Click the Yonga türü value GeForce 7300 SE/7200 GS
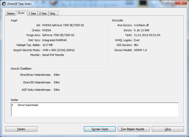The height and width of the screenshot is (137, 189). (x=58, y=35)
